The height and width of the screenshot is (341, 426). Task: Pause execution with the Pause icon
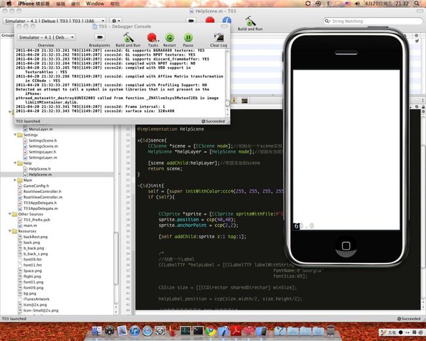click(x=188, y=39)
